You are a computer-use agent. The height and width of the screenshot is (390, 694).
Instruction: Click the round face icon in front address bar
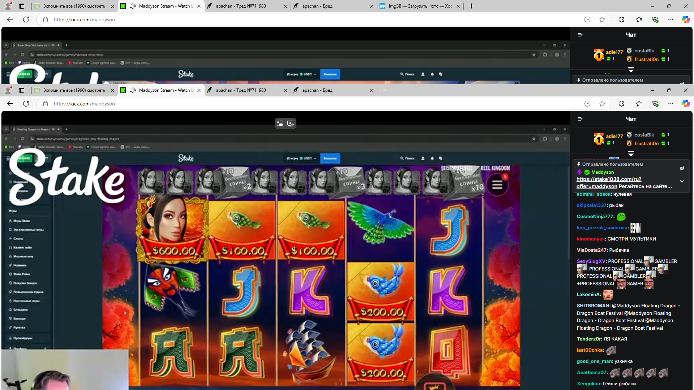pos(587,104)
